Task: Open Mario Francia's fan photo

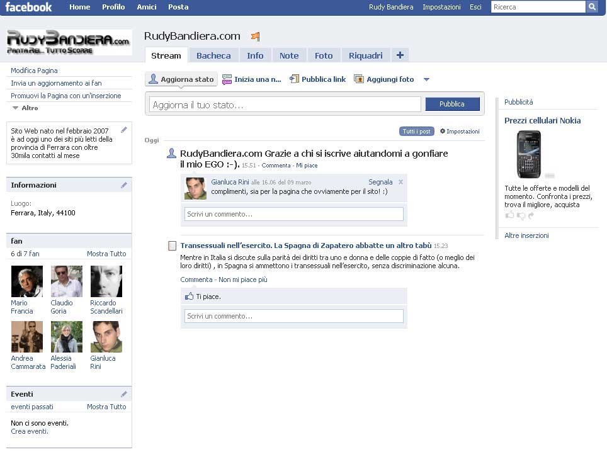Action: click(26, 281)
